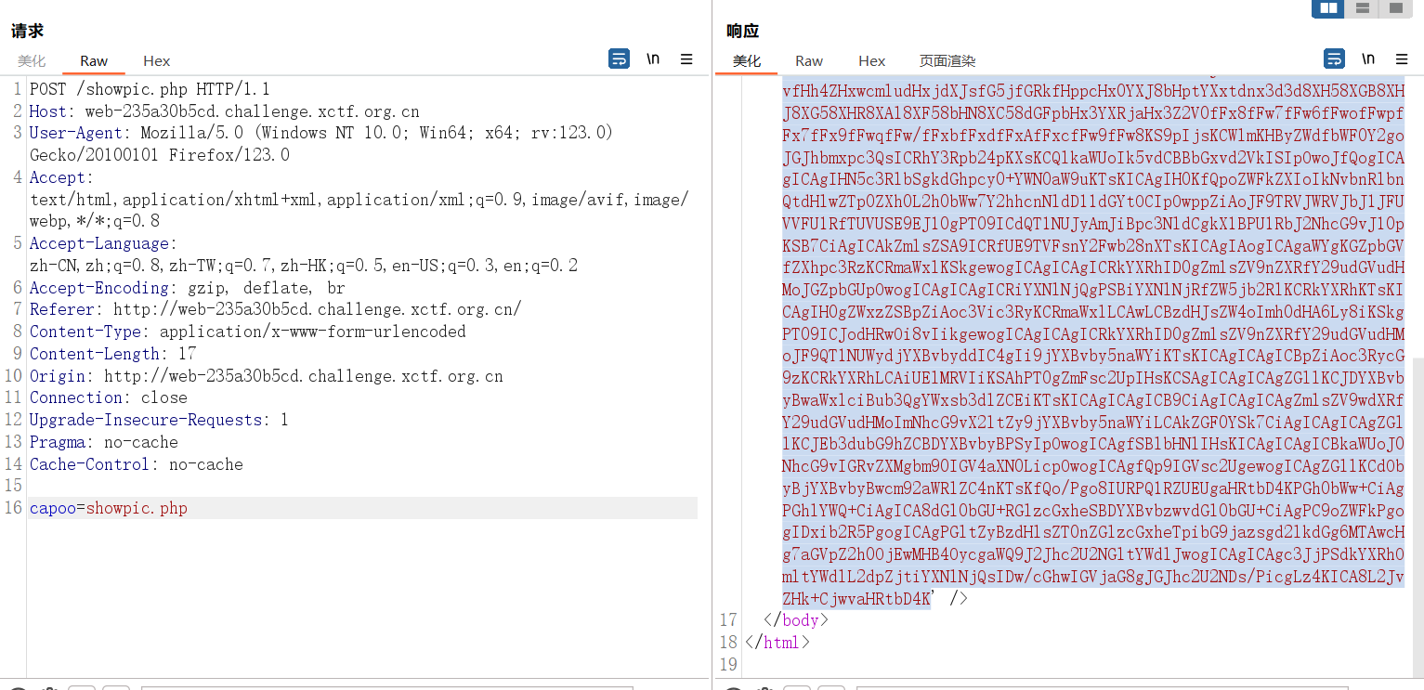The width and height of the screenshot is (1424, 690).
Task: Click the 请求 panel heading
Action: (x=28, y=31)
